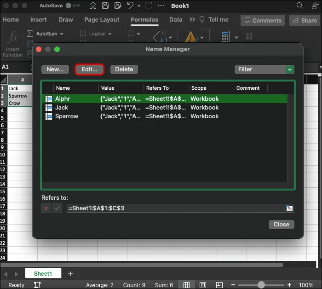322x289 pixels.
Task: Click the Home icon in title bar
Action: point(93,6)
